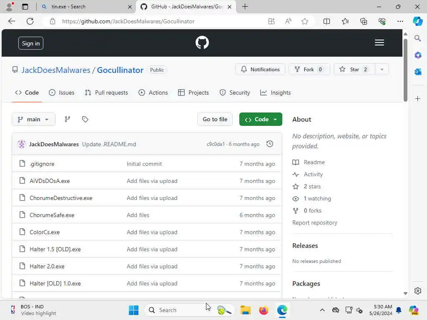Open Copilot icon in Edge toolbar
427x320 pixels.
click(x=417, y=21)
